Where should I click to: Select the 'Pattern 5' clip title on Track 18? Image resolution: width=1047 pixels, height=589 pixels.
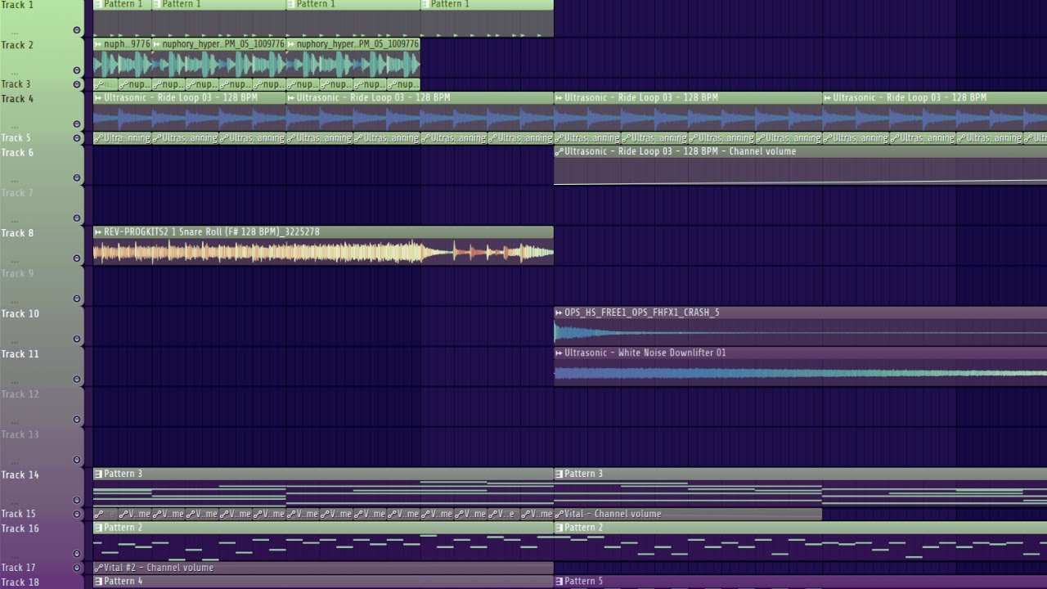coord(584,582)
